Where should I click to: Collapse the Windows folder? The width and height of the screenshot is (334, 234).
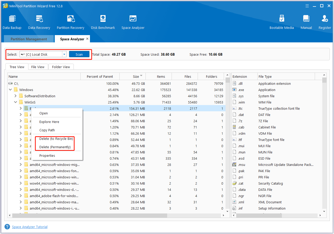10,89
